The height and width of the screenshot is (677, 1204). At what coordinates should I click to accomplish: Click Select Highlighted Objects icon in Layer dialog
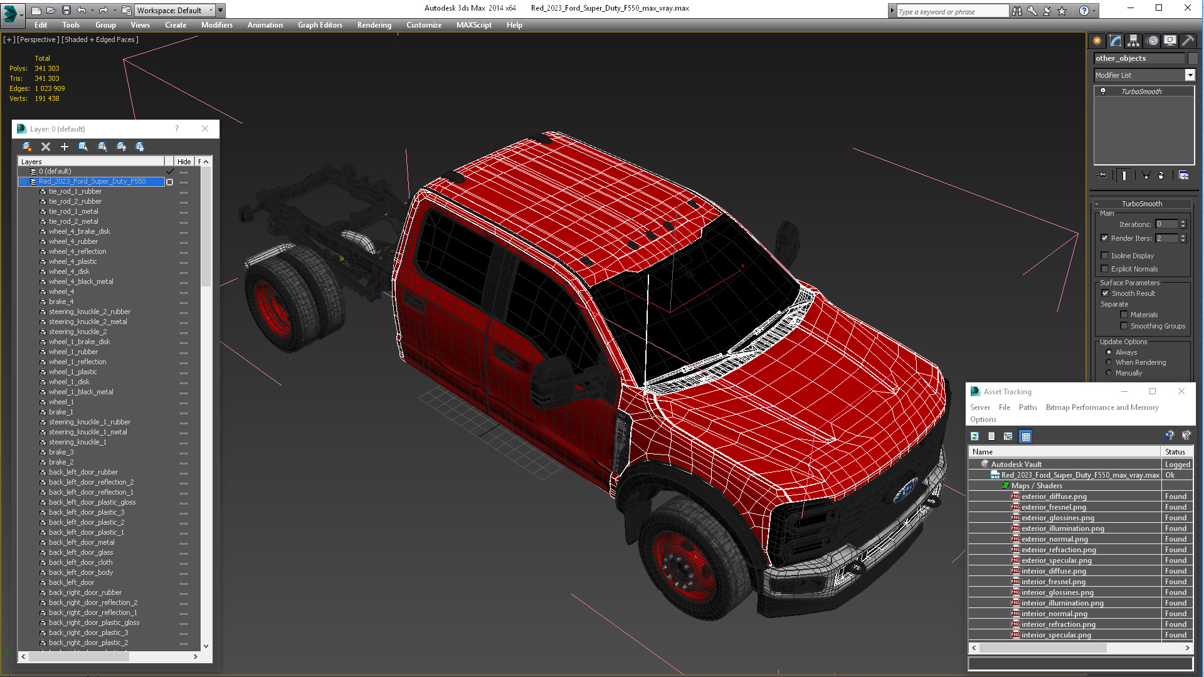[83, 147]
